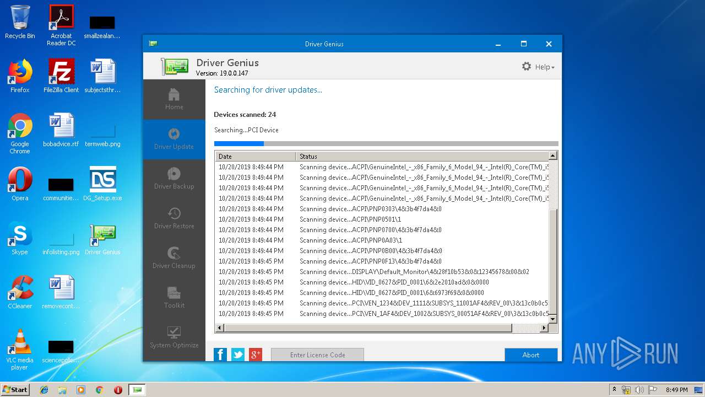Image resolution: width=705 pixels, height=397 pixels.
Task: Show hidden tray icons arrow
Action: [x=614, y=390]
